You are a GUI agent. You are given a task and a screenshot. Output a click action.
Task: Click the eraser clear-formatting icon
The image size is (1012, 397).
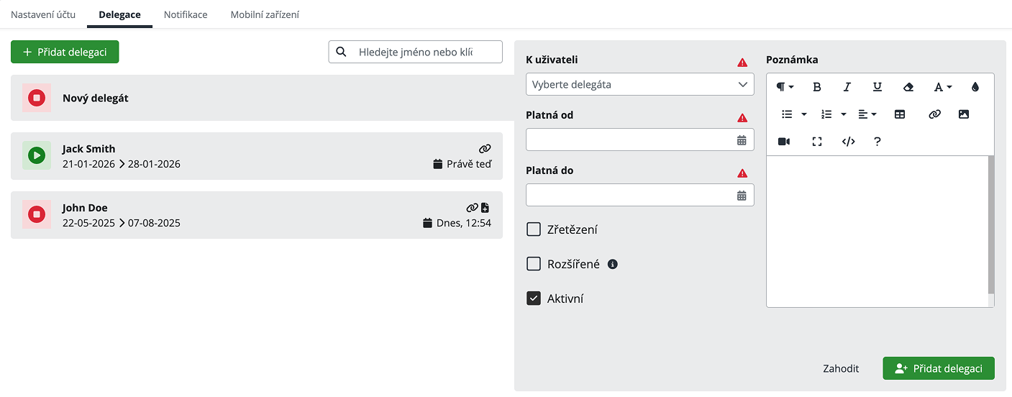(908, 87)
